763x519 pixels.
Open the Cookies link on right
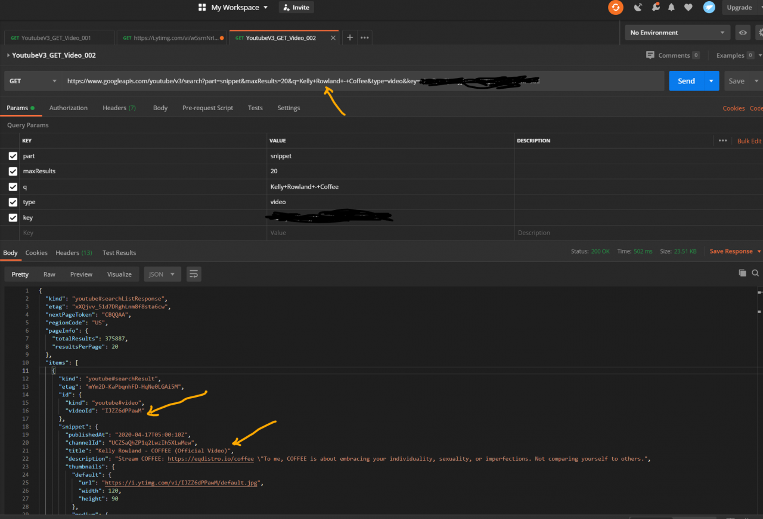(733, 108)
